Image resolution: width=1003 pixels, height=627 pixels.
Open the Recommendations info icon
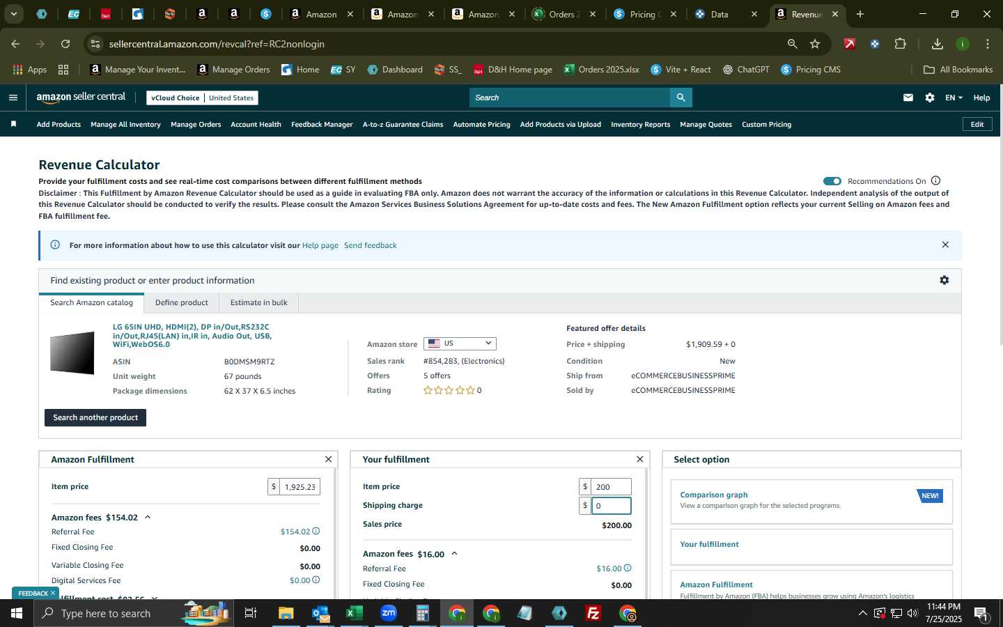(x=935, y=180)
